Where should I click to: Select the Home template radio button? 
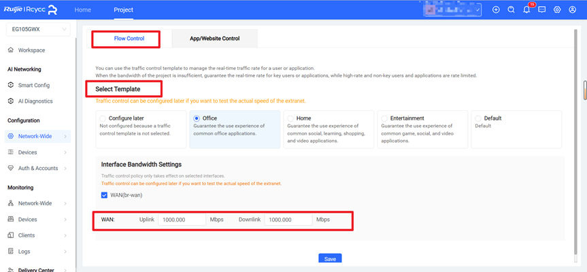(291, 118)
